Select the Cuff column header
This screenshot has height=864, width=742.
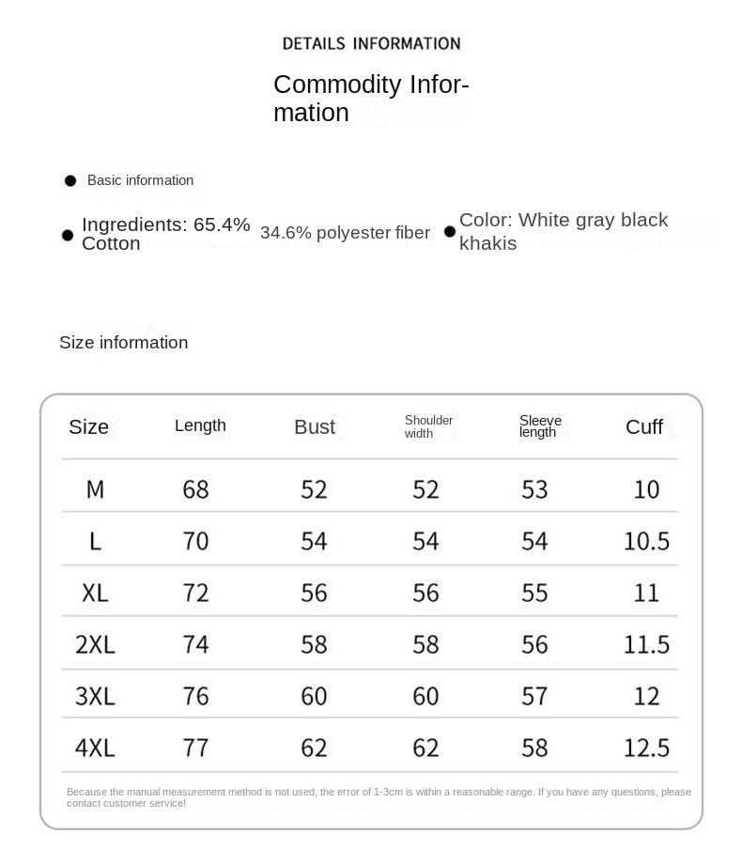(644, 427)
